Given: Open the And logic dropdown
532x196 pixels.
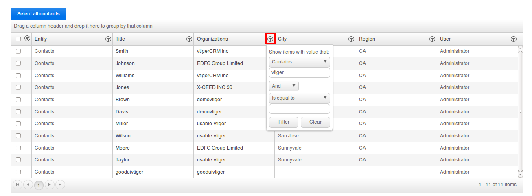Looking at the screenshot, I should 284,86.
